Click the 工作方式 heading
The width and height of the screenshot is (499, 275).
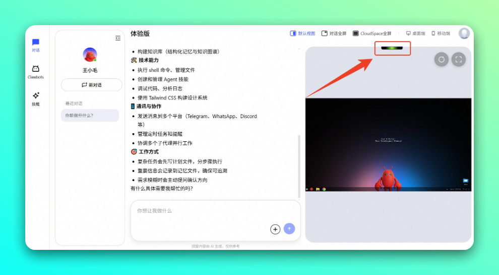pyautogui.click(x=148, y=152)
